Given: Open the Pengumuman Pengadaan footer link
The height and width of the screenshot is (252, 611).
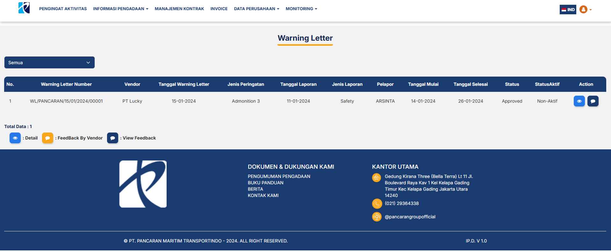Looking at the screenshot, I should click(x=279, y=176).
